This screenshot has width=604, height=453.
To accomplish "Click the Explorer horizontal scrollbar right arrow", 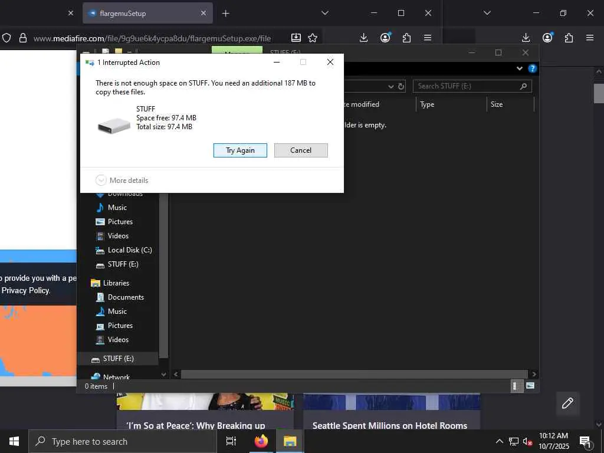I will 534,374.
